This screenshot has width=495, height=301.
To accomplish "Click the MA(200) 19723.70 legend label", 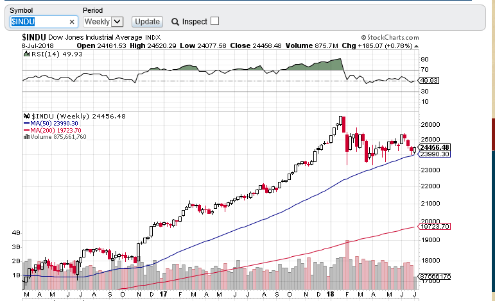I will pyautogui.click(x=56, y=131).
